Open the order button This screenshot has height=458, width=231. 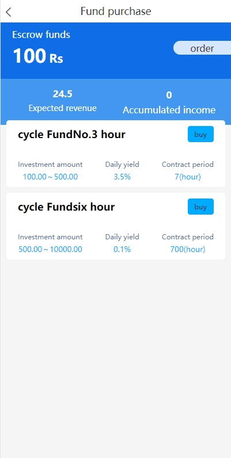pos(202,48)
